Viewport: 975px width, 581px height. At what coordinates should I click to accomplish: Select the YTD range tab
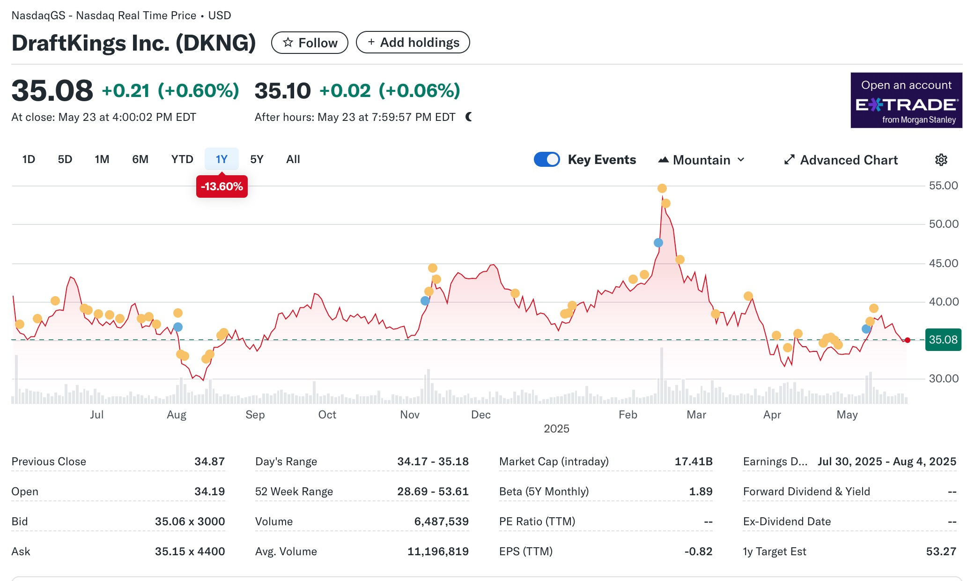tap(182, 159)
